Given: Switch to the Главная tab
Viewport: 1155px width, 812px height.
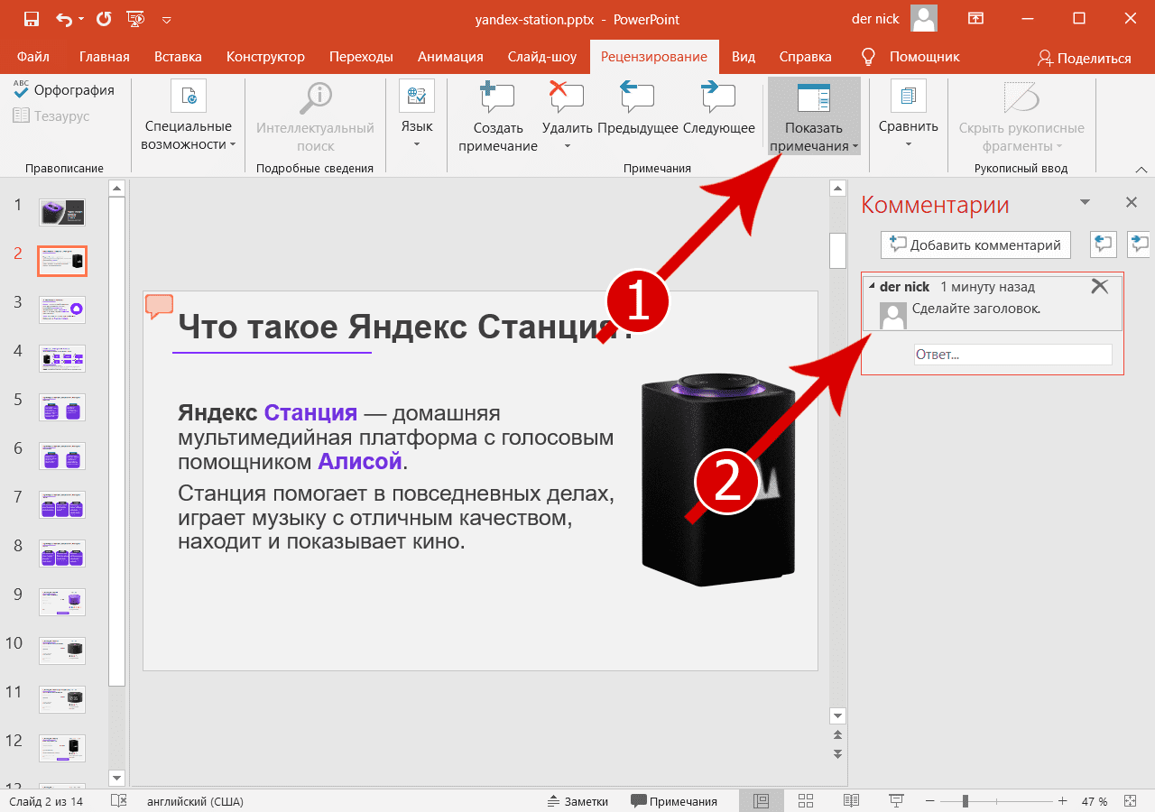Looking at the screenshot, I should pos(105,57).
